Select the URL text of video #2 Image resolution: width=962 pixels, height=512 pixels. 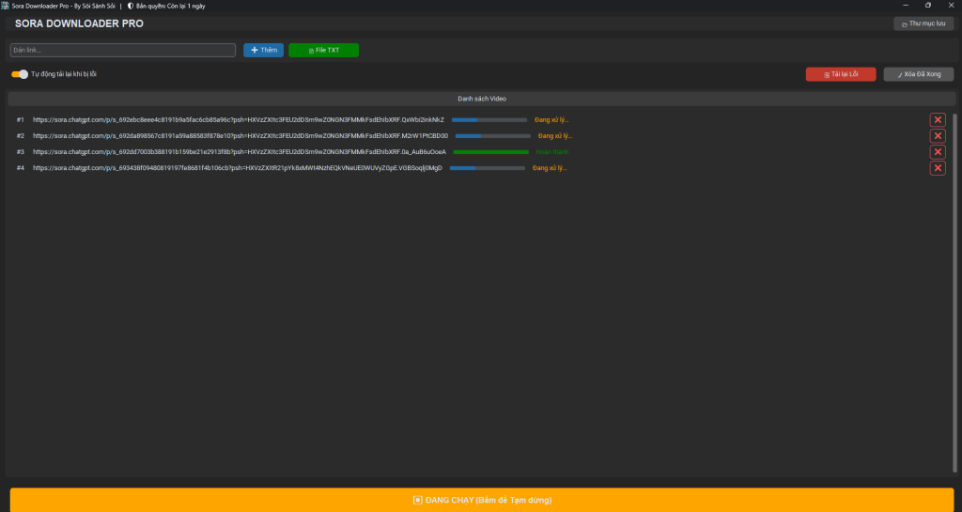coord(240,136)
